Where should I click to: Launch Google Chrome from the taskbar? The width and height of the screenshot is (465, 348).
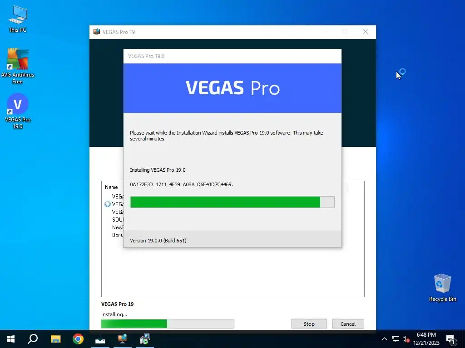[78, 339]
